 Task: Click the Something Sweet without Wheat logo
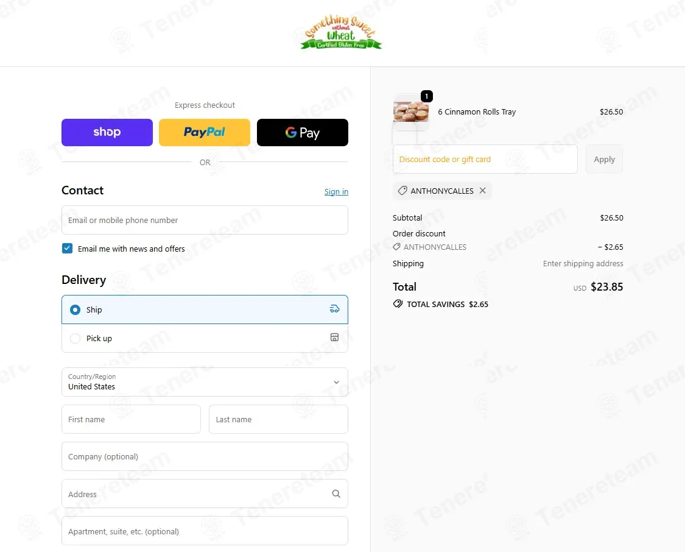(341, 32)
